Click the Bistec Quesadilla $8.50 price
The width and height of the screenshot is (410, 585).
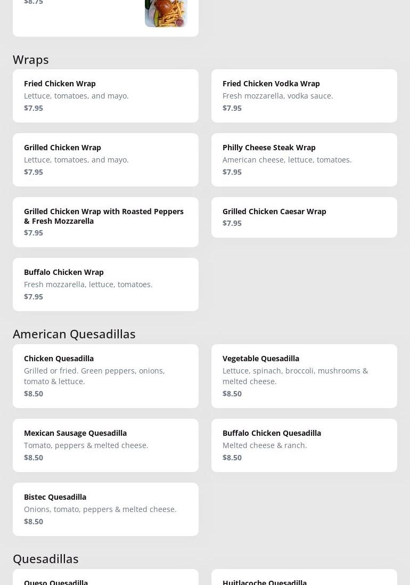click(x=34, y=522)
